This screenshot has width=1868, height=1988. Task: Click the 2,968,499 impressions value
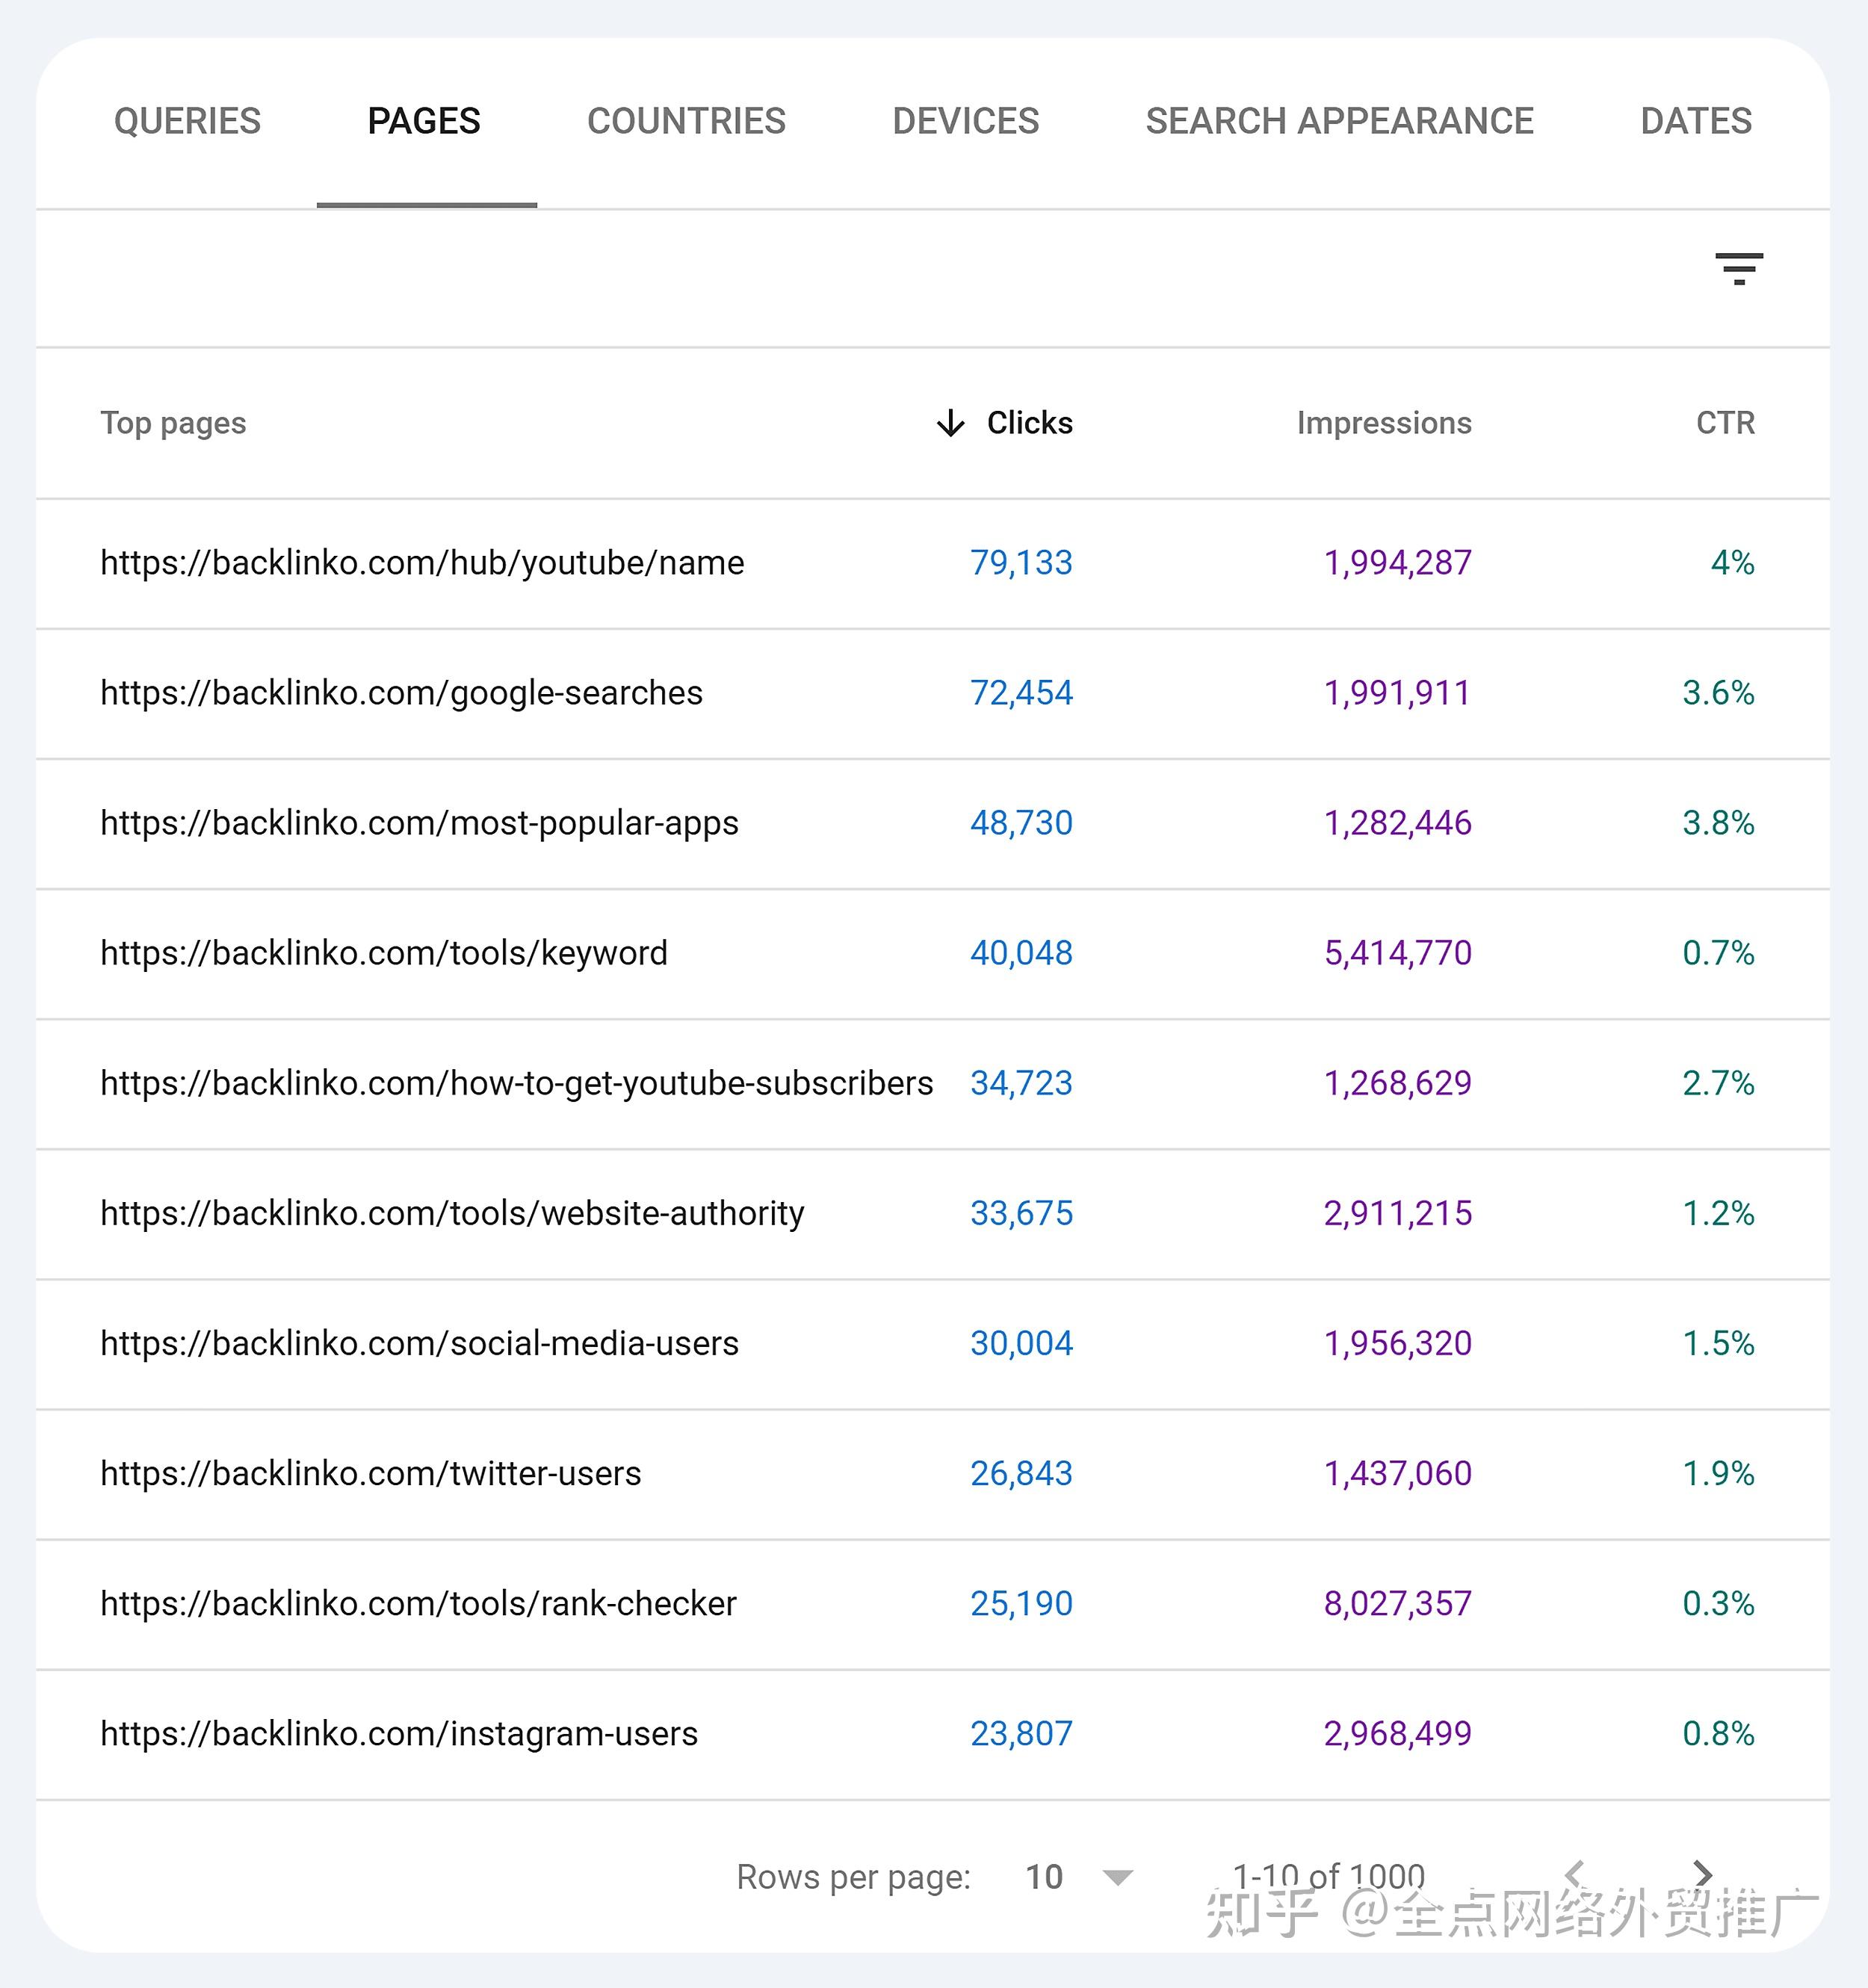tap(1398, 1733)
